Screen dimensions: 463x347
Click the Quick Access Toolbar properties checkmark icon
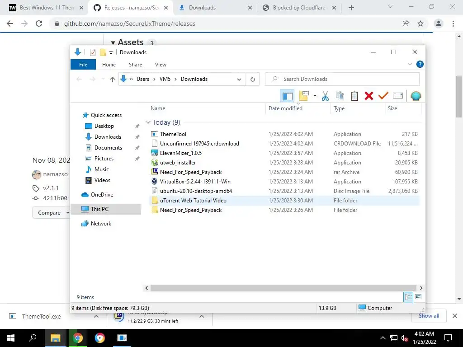click(x=93, y=52)
